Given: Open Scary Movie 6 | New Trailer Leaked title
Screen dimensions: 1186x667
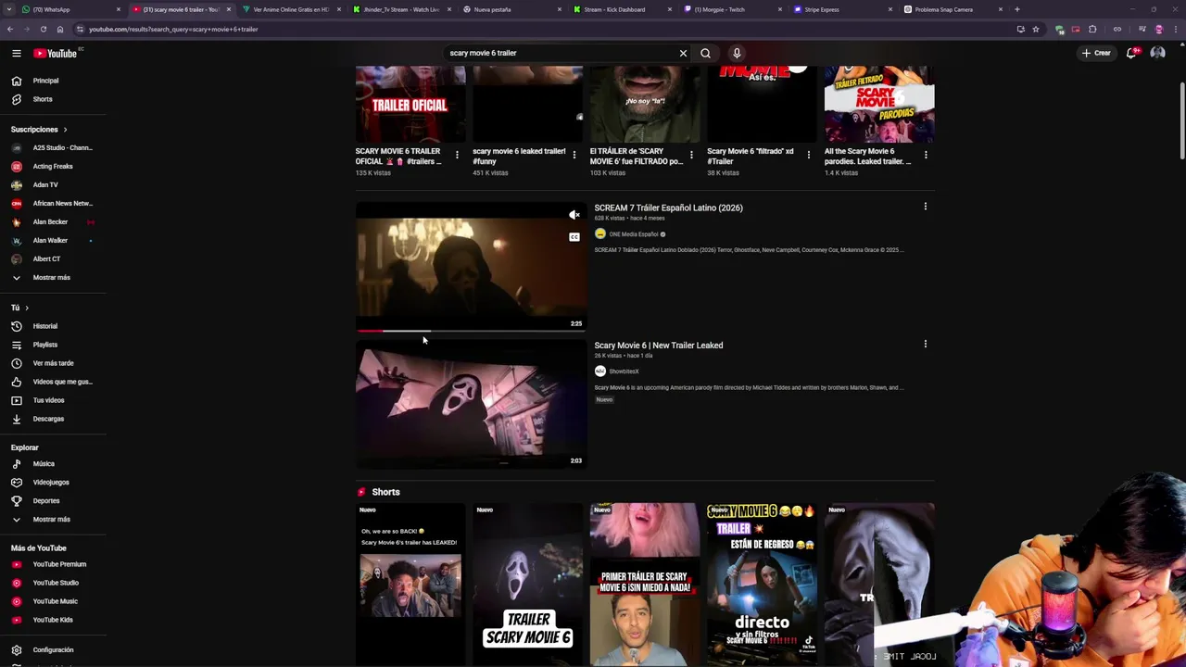Looking at the screenshot, I should (x=658, y=346).
